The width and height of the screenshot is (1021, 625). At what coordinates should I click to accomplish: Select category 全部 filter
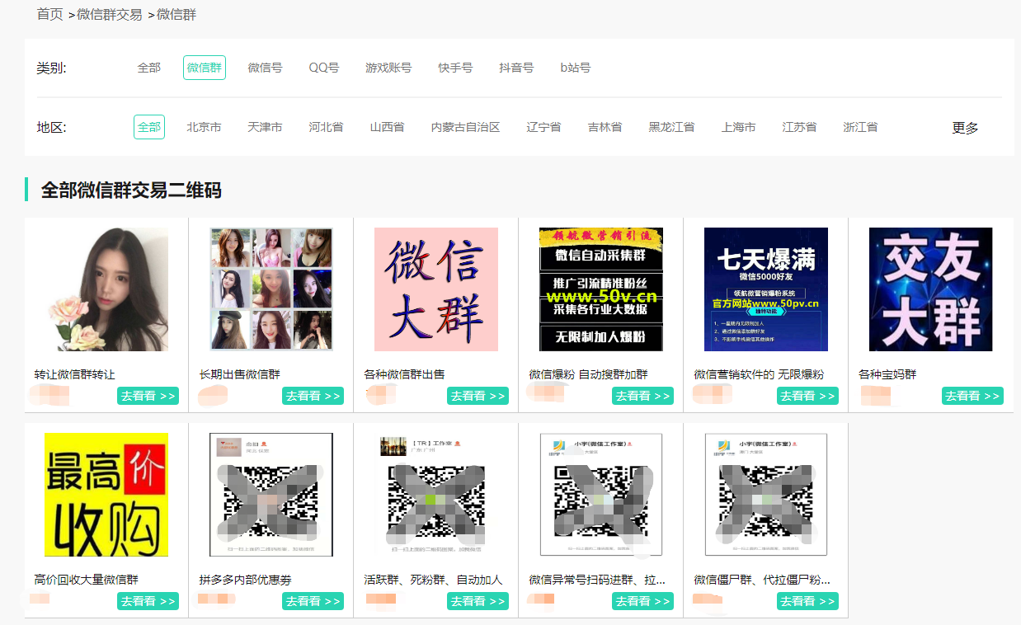[x=149, y=68]
